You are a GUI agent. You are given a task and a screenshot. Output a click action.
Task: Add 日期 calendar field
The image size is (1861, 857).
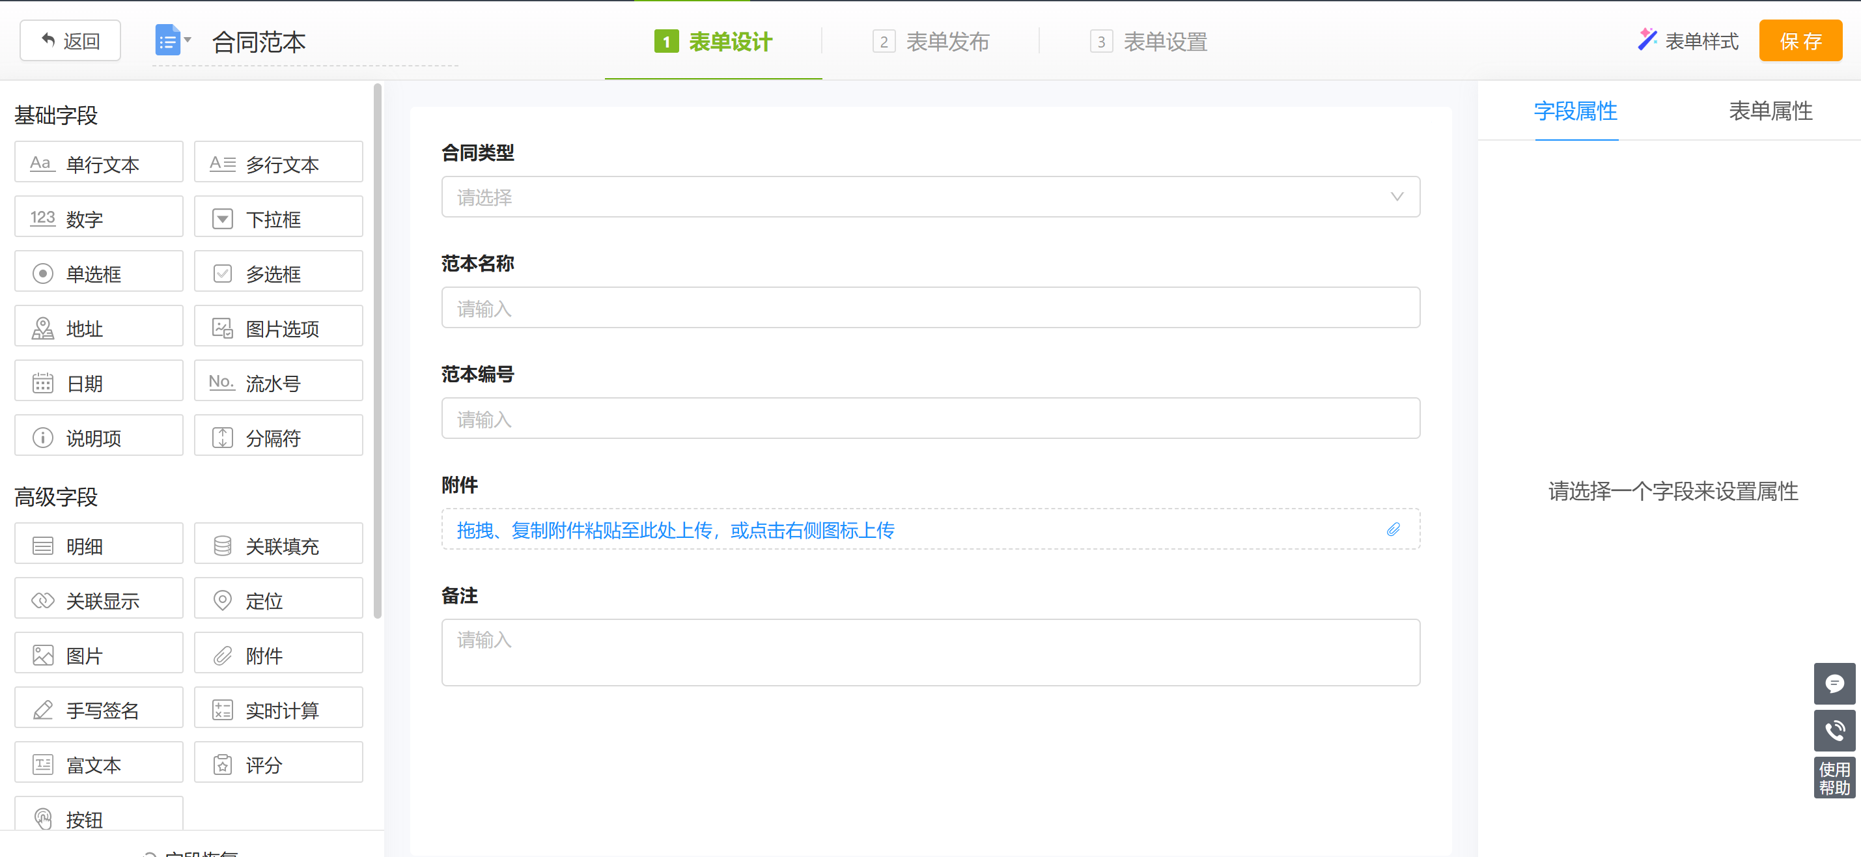99,382
